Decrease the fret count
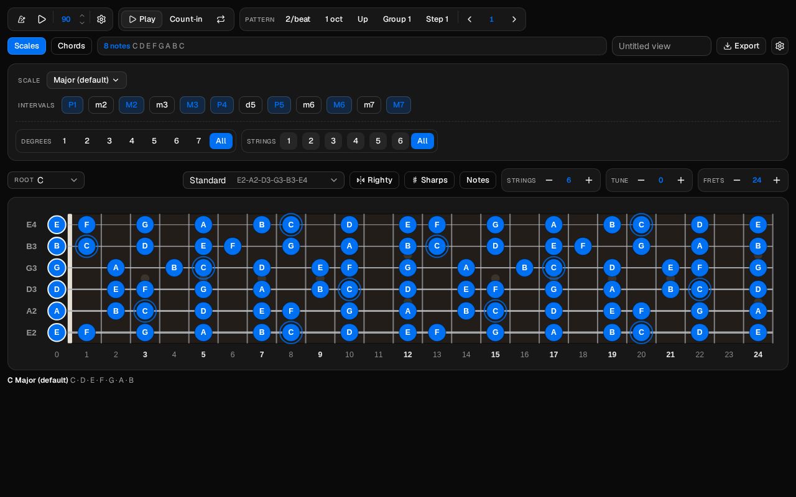Image resolution: width=796 pixels, height=497 pixels. coord(737,180)
